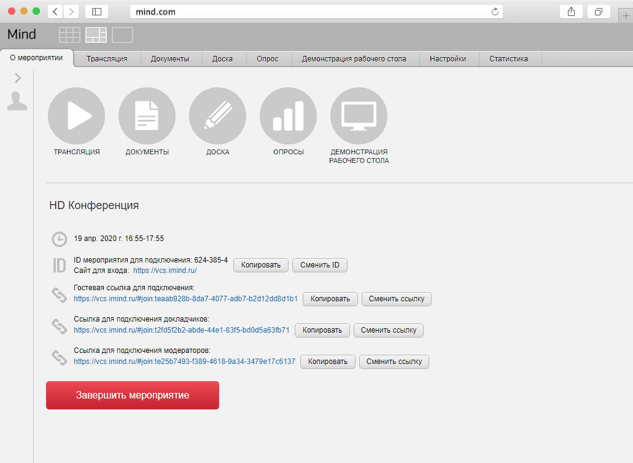Open the desktop demonstration monitor icon
Screen dimensions: 633x463
(359, 116)
